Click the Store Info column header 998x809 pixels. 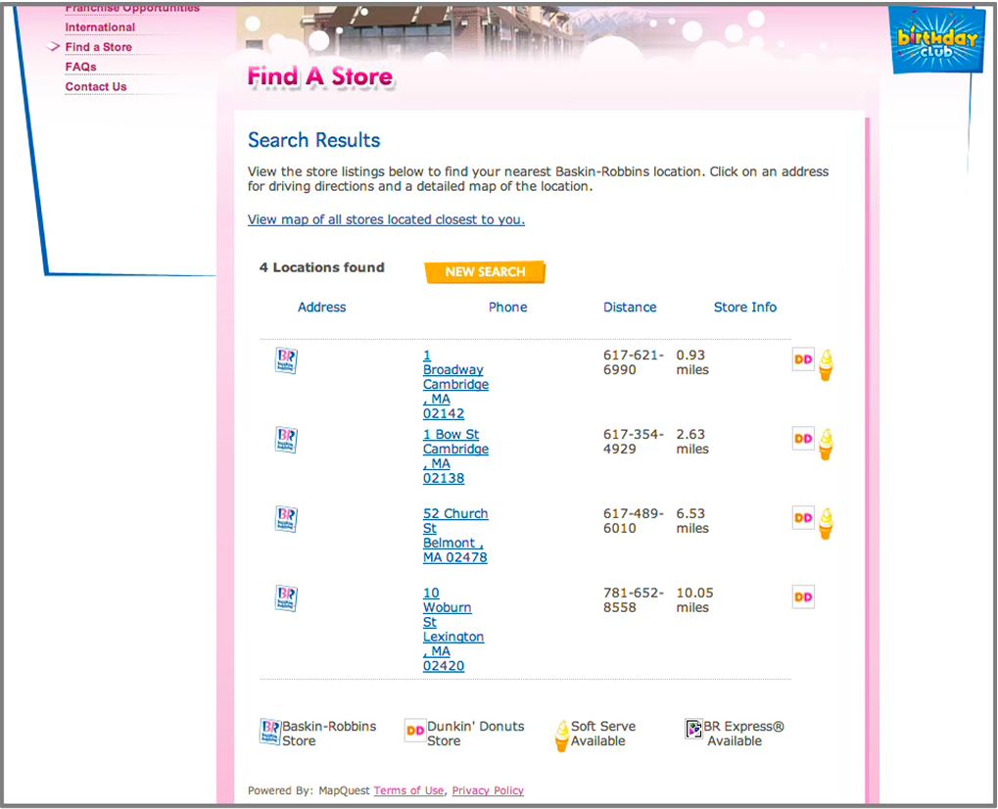[x=745, y=308]
